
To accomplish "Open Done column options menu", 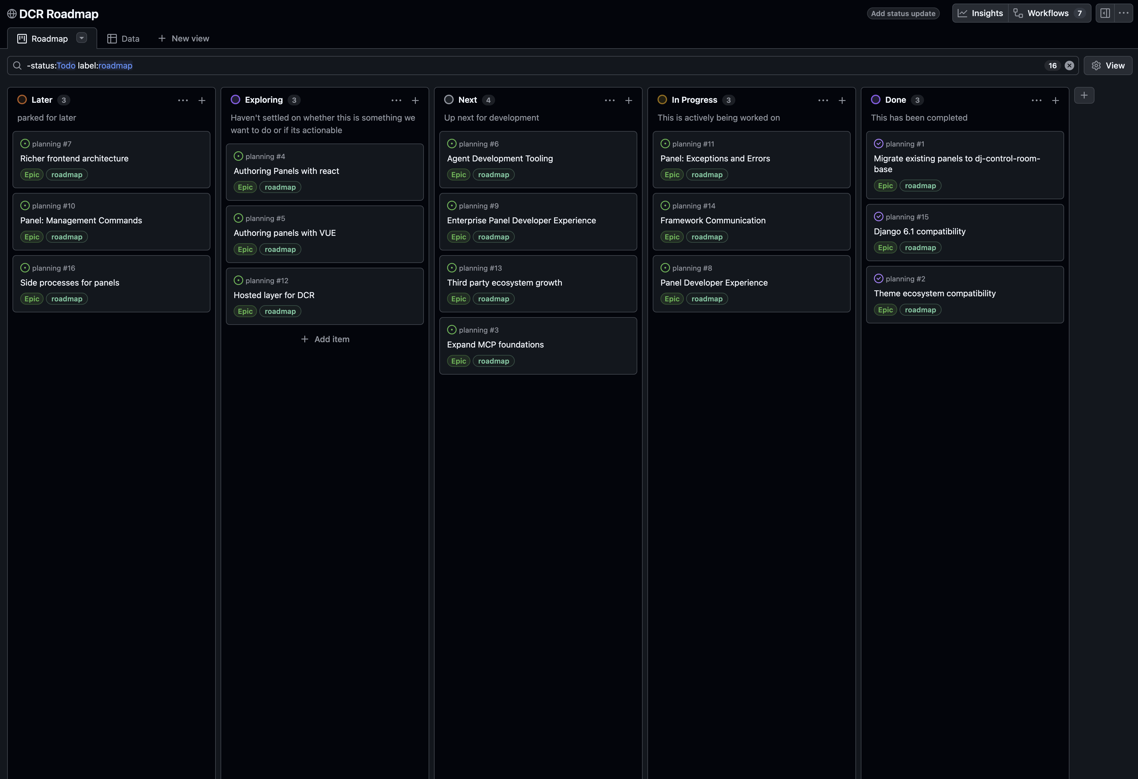I will pyautogui.click(x=1037, y=100).
